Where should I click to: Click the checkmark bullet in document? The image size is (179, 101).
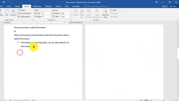click(x=18, y=42)
